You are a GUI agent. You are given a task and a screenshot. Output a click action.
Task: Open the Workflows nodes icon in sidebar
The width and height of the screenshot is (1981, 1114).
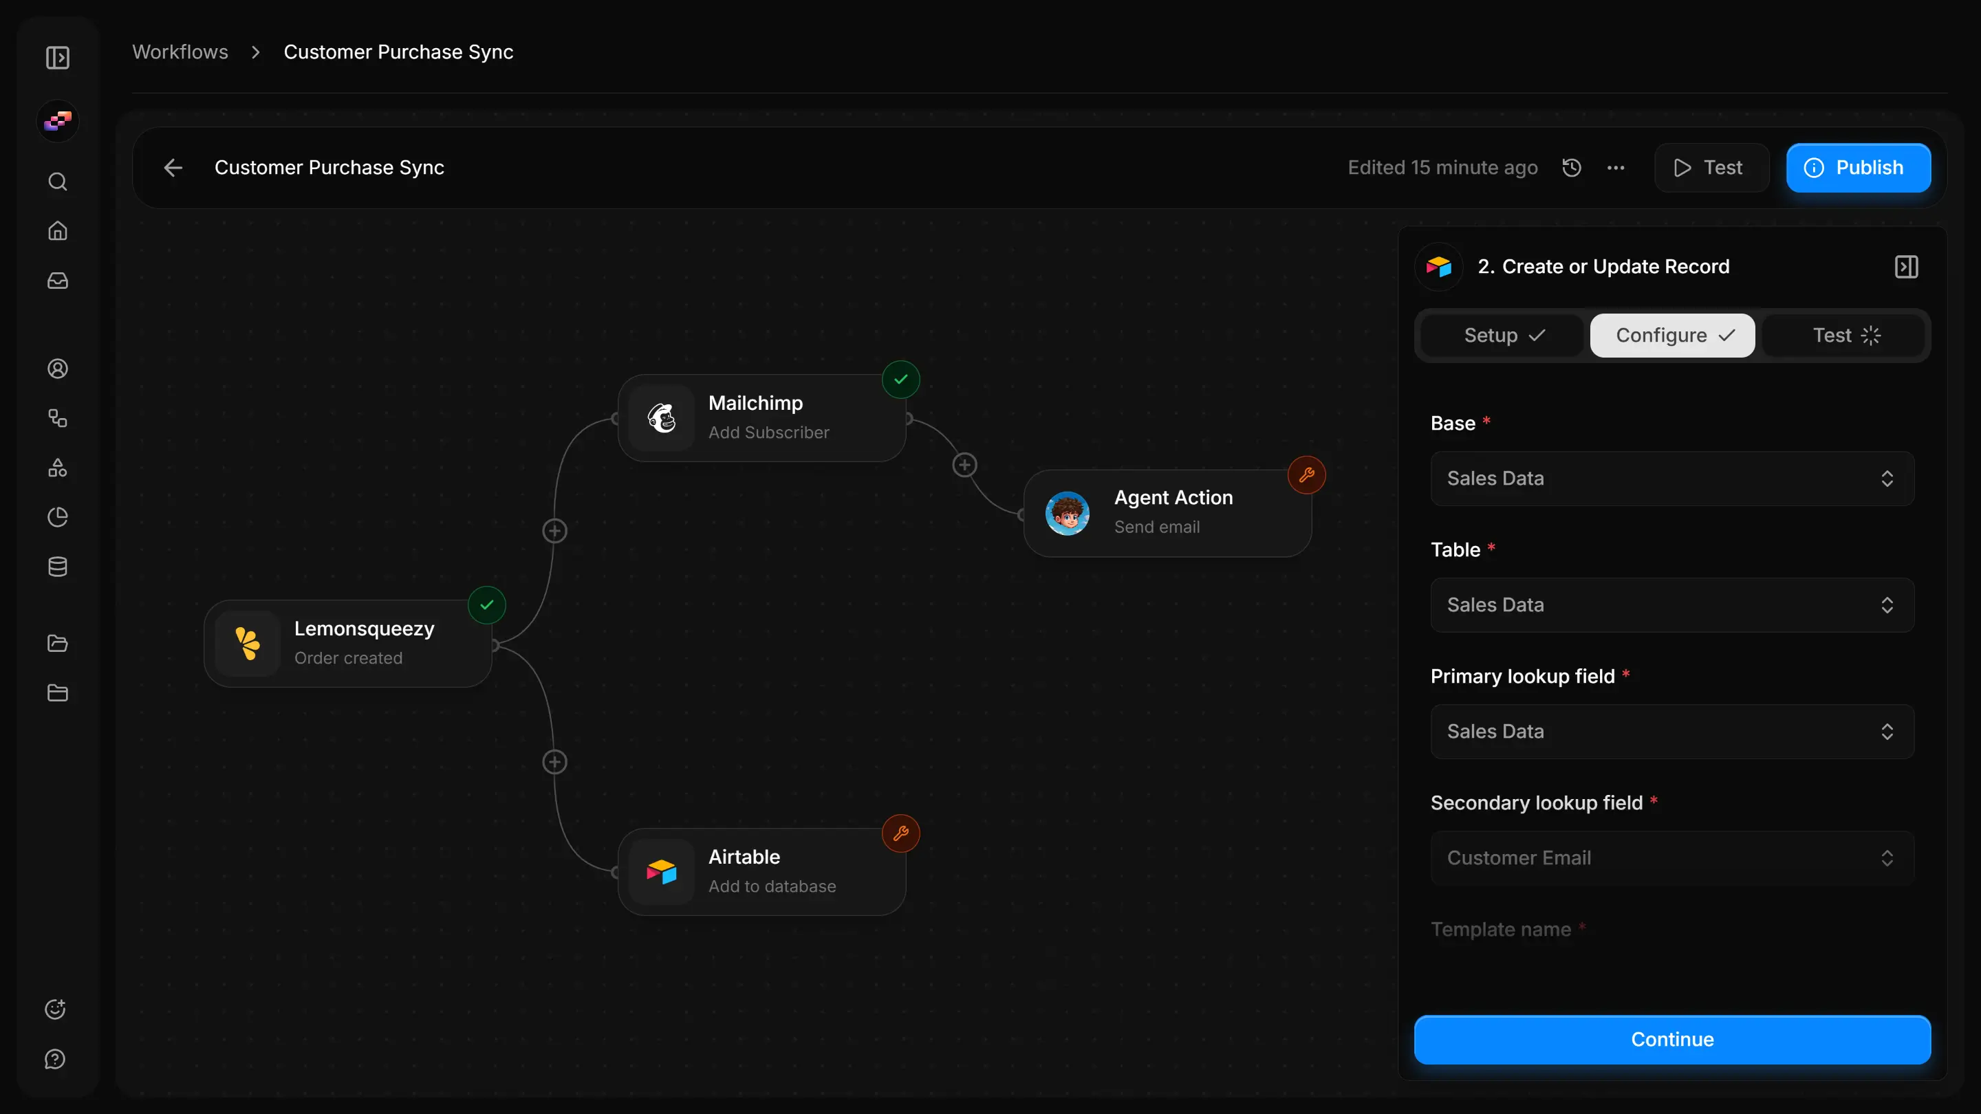coord(57,418)
